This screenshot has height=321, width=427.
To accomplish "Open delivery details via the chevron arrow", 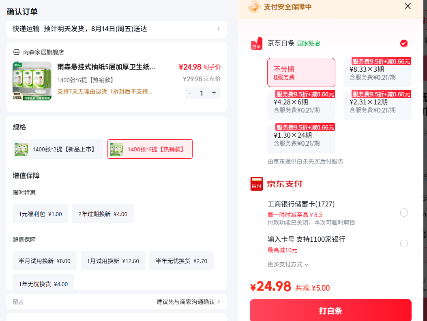I will point(219,29).
